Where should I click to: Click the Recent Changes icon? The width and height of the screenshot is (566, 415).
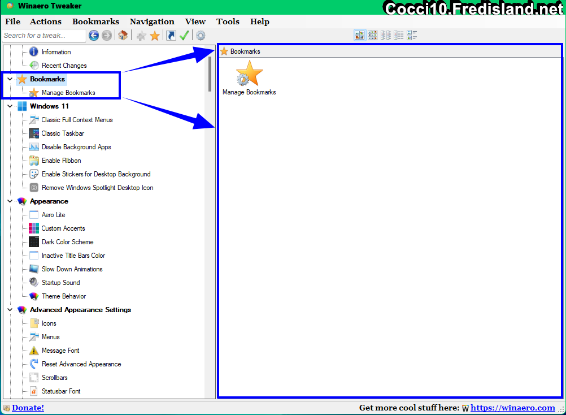(34, 66)
